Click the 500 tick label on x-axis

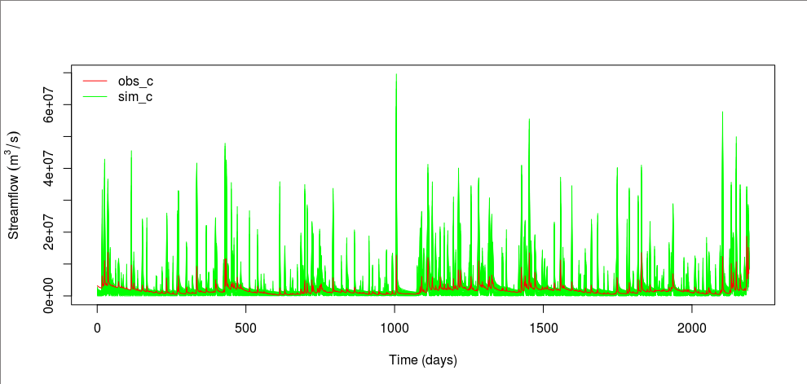(246, 327)
